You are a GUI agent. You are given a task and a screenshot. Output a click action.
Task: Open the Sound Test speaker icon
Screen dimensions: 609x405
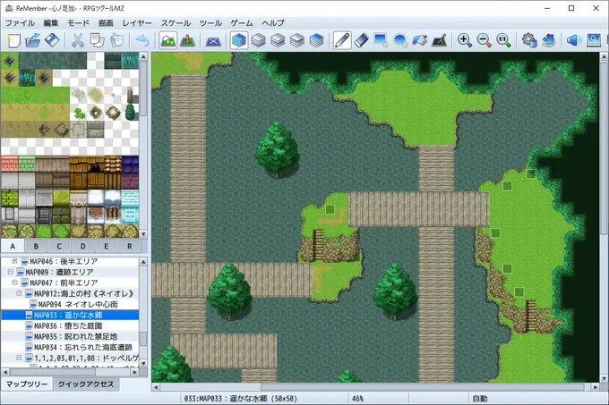574,40
